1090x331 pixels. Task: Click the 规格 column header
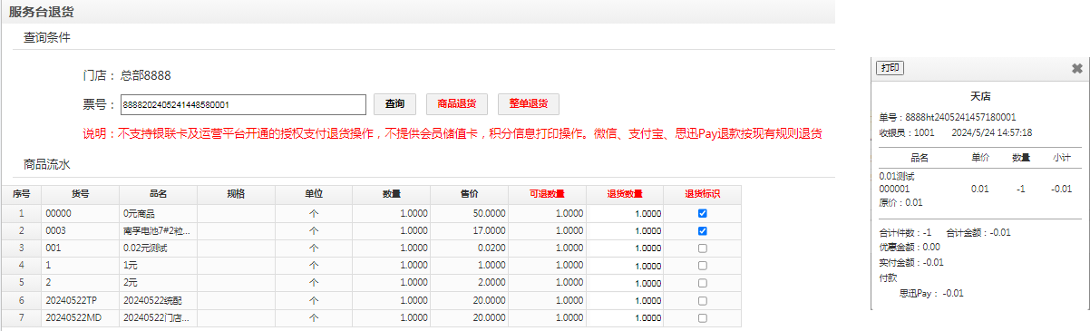point(236,194)
